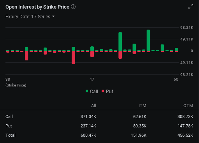Click the Call OTM value 308.73K
199x143 pixels.
coord(185,117)
